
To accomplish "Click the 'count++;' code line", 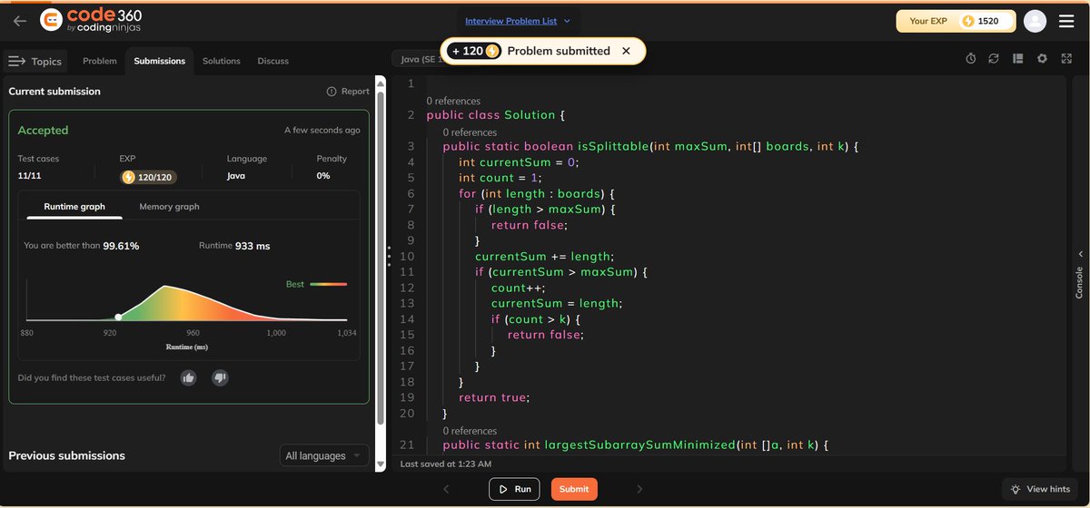I will pyautogui.click(x=517, y=288).
